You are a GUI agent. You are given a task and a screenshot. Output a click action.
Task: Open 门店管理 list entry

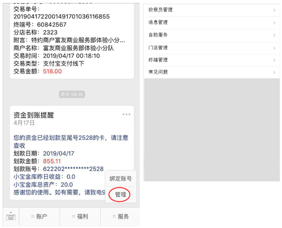(212, 48)
